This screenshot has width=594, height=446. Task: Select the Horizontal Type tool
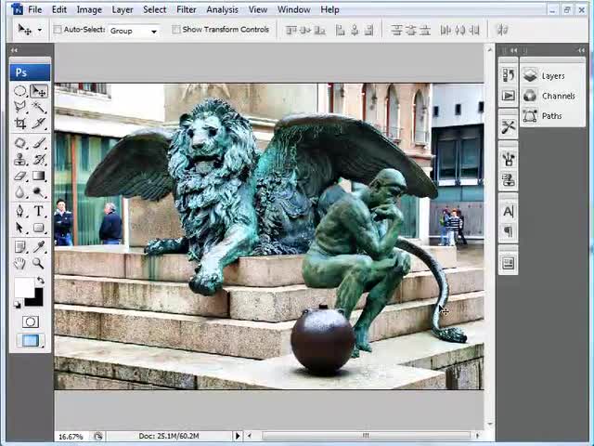tap(39, 212)
